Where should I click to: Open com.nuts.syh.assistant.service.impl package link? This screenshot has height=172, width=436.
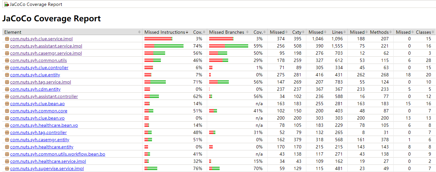(46, 46)
